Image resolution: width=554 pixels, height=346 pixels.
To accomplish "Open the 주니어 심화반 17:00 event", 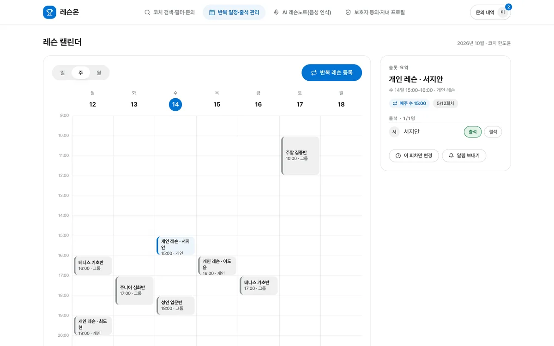I will pos(134,291).
